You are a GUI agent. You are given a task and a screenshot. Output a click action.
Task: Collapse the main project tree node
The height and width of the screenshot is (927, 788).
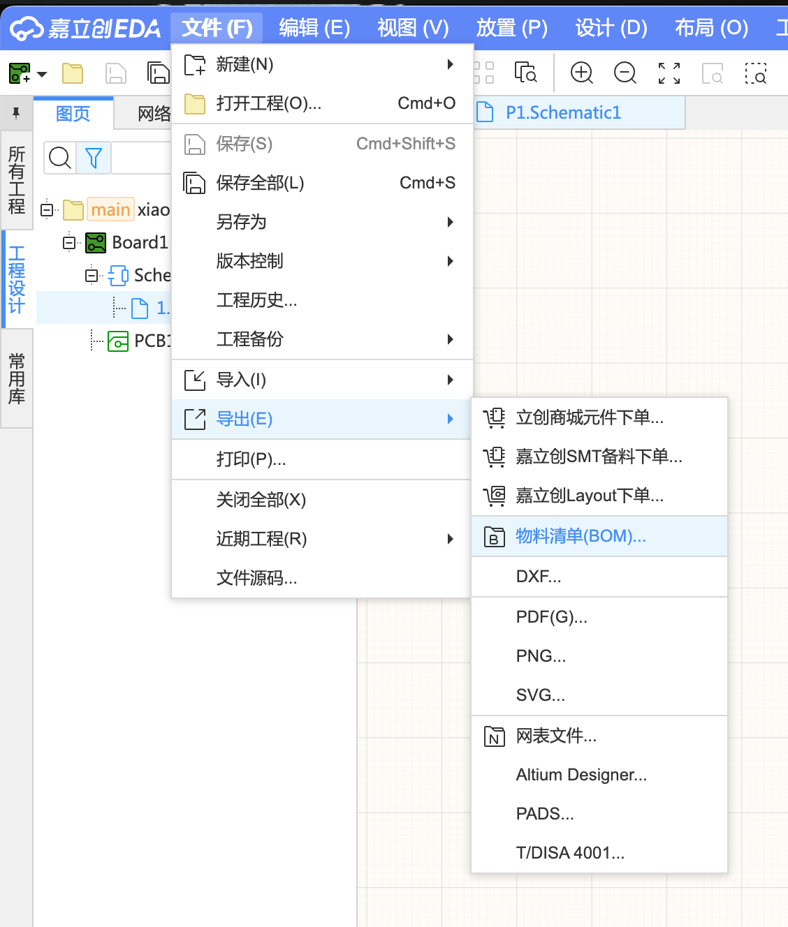[x=47, y=209]
